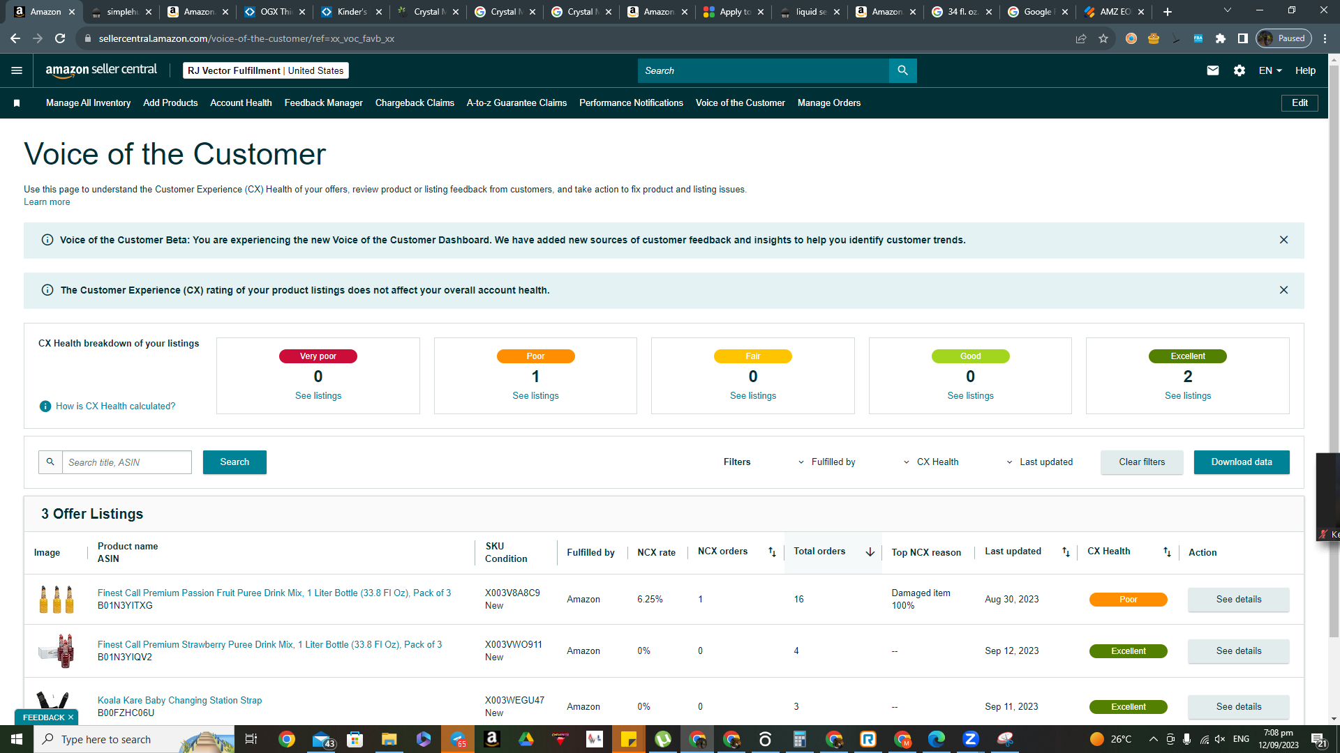Click the Amazon Seller Central logo
This screenshot has width=1340, height=753.
coord(101,70)
